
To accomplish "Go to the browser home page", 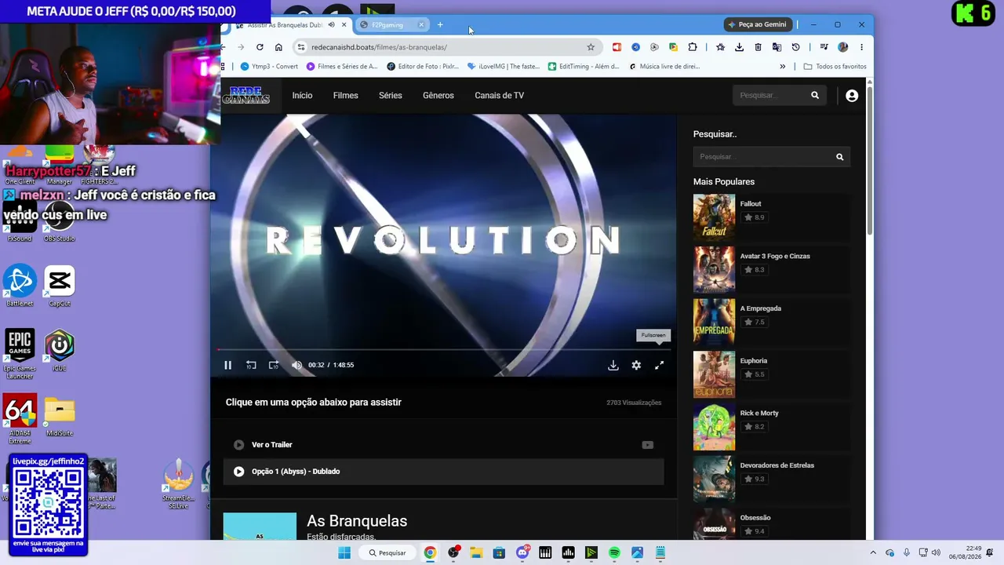I will click(278, 47).
